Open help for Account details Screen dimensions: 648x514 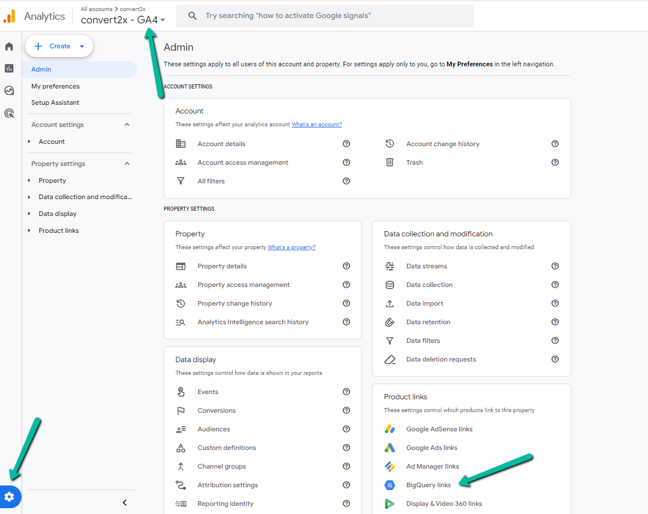(346, 144)
